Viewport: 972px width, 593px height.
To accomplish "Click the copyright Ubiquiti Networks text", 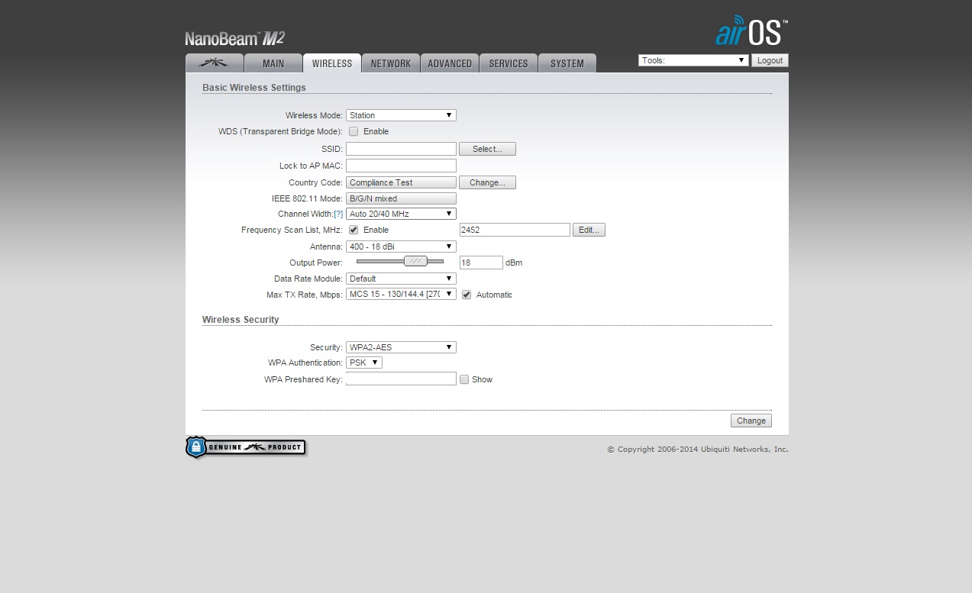I will [698, 450].
